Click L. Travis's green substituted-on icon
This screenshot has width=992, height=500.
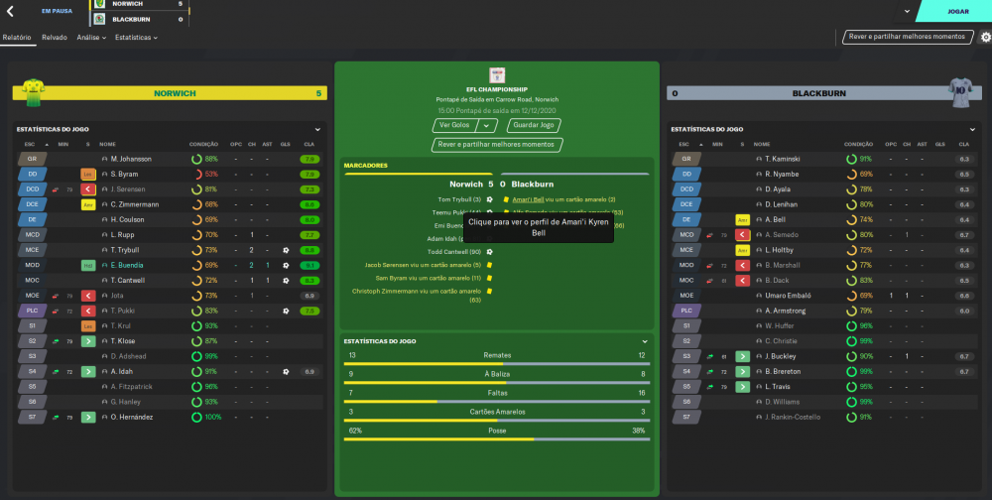point(742,387)
